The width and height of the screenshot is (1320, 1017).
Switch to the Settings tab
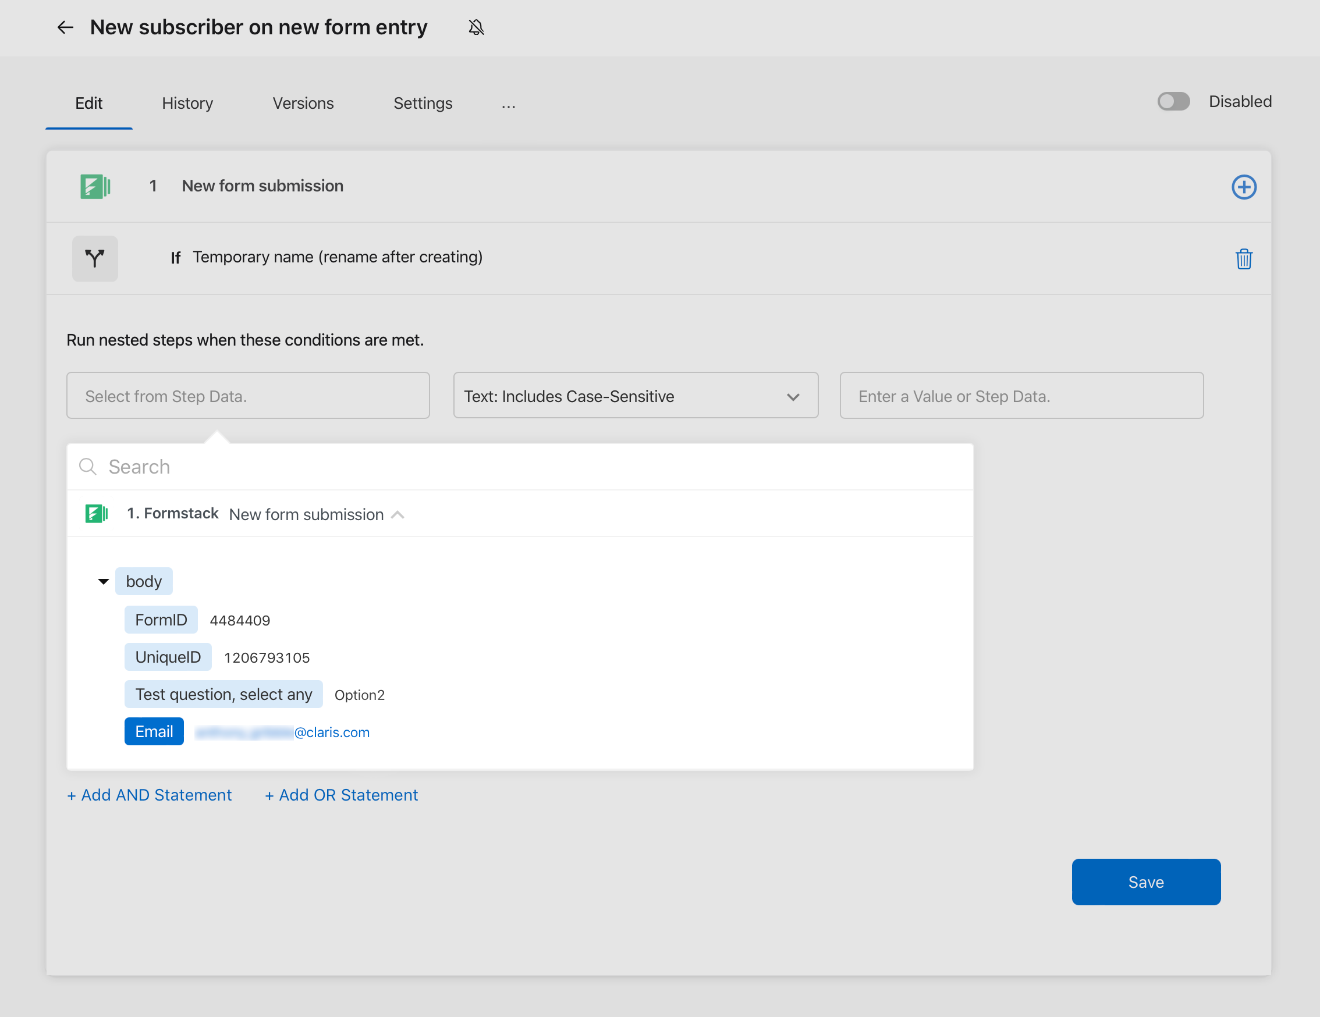423,102
